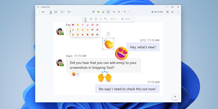Undo the last edit
The height and width of the screenshot is (109, 218).
tap(125, 12)
